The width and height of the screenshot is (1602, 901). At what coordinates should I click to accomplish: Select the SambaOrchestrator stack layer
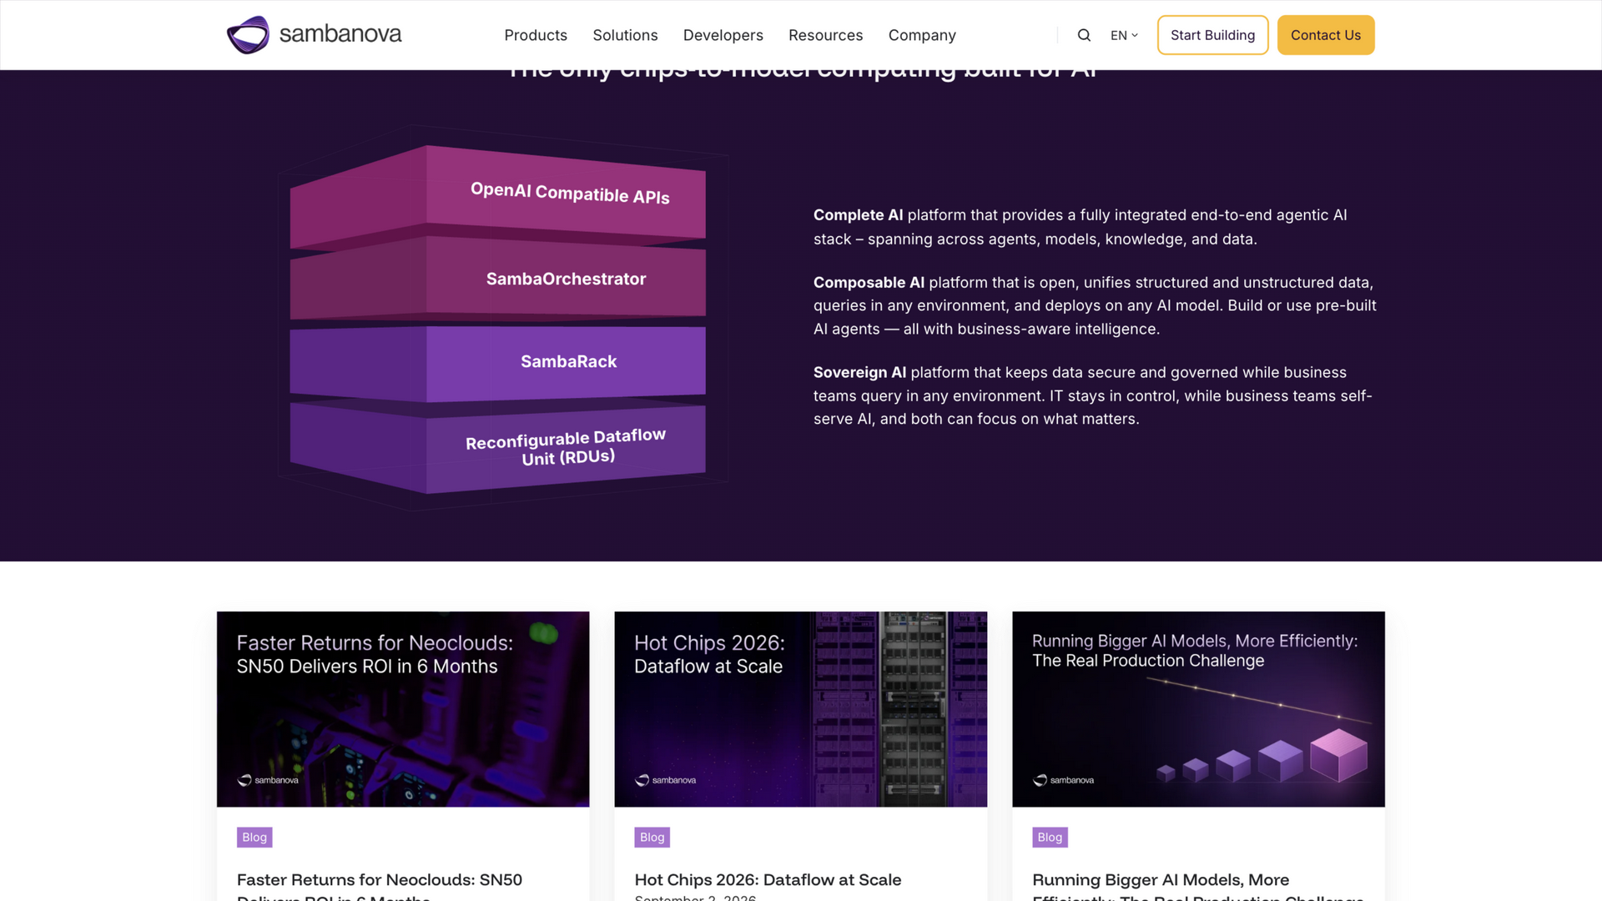[498, 279]
